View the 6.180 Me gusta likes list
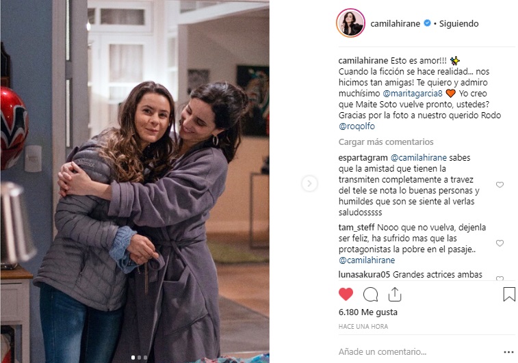518x363 pixels. click(367, 312)
